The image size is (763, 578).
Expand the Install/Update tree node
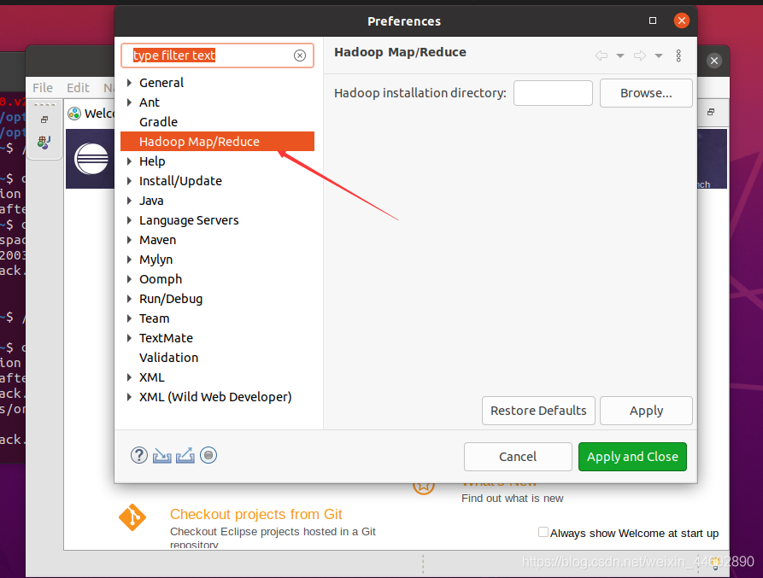[x=129, y=181]
